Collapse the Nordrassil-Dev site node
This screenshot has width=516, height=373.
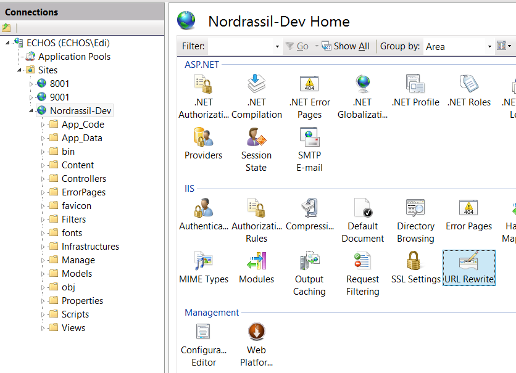pyautogui.click(x=31, y=111)
